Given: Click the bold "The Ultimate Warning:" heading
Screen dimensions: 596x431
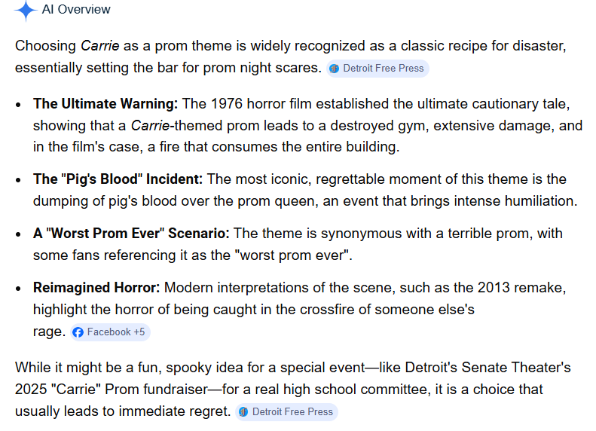Looking at the screenshot, I should point(105,103).
